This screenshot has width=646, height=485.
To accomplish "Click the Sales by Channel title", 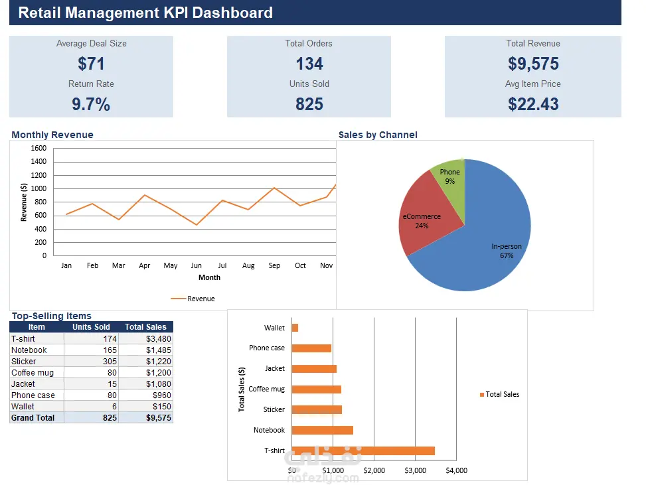I will click(x=378, y=135).
